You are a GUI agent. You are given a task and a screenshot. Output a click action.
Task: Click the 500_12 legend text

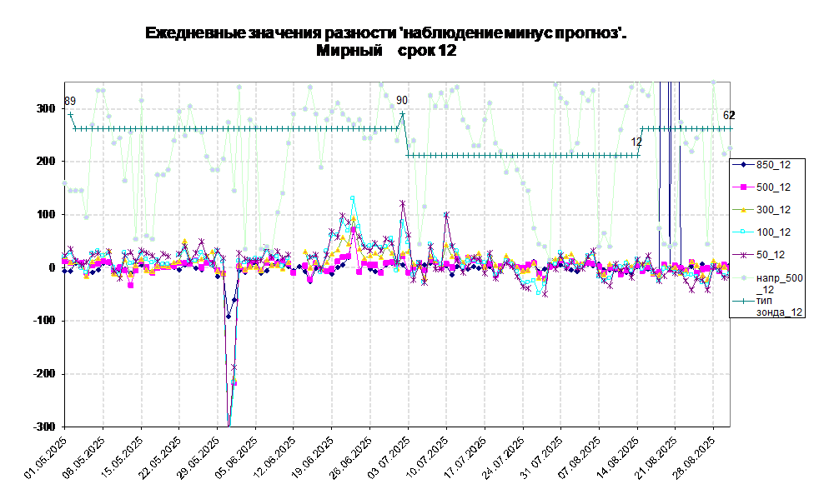click(x=773, y=187)
